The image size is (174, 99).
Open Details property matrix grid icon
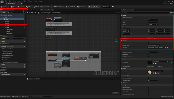tap(171, 13)
